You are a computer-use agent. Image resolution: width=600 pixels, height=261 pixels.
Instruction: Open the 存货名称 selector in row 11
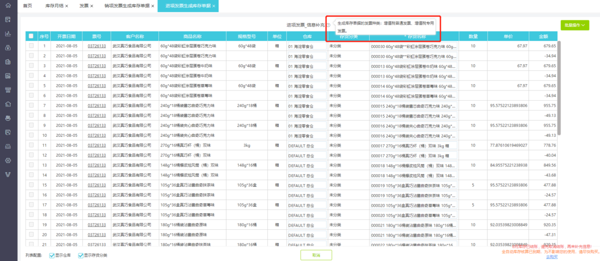[413, 145]
